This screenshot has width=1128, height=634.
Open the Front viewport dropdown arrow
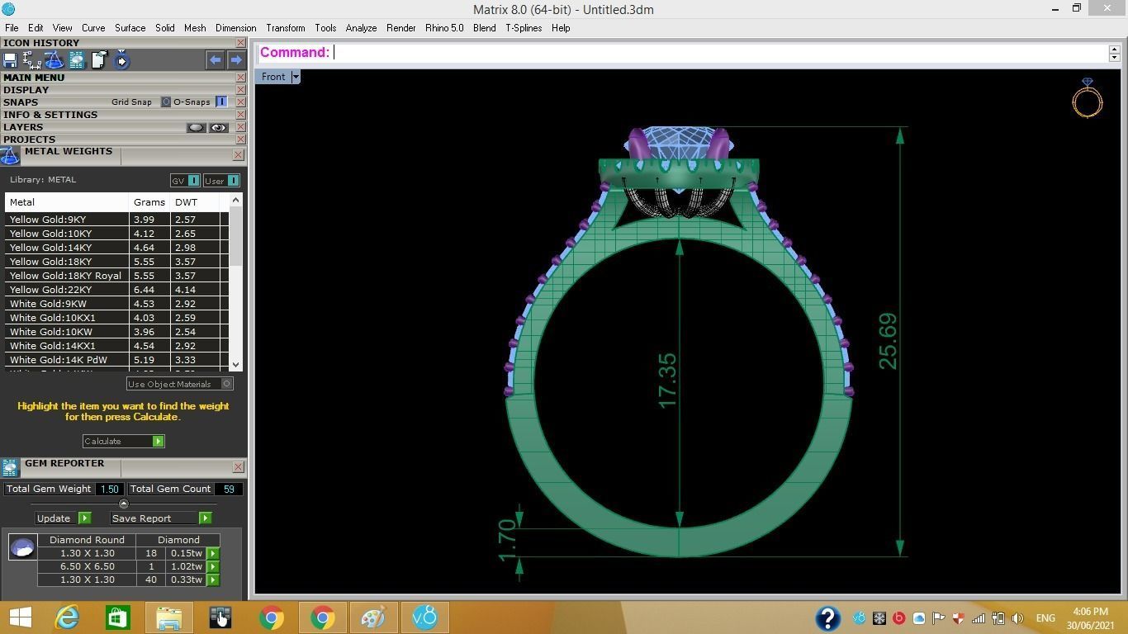tap(295, 77)
